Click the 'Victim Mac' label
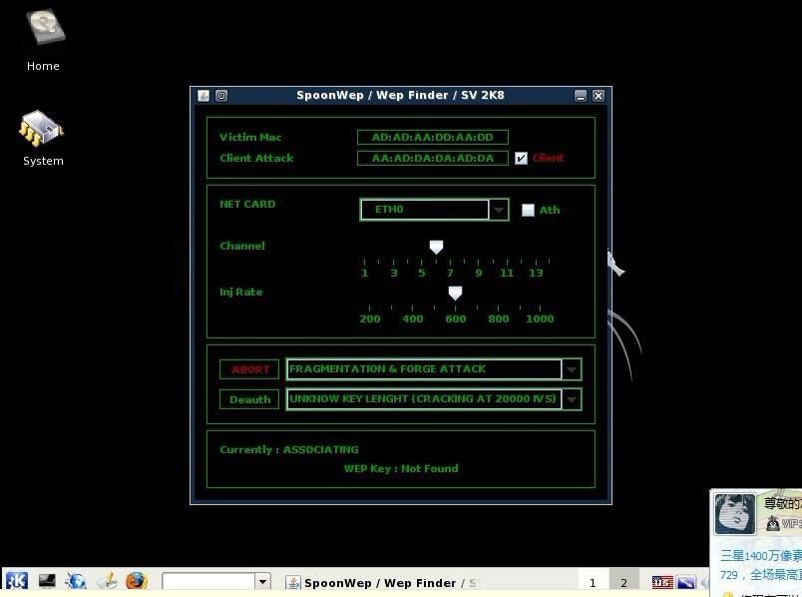Viewport: 802px width, 597px height. click(250, 137)
